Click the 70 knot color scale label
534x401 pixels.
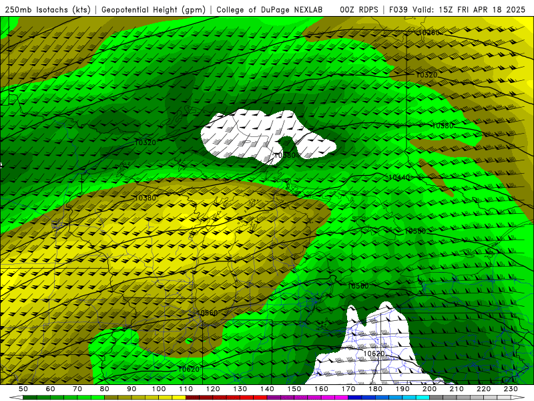point(77,389)
